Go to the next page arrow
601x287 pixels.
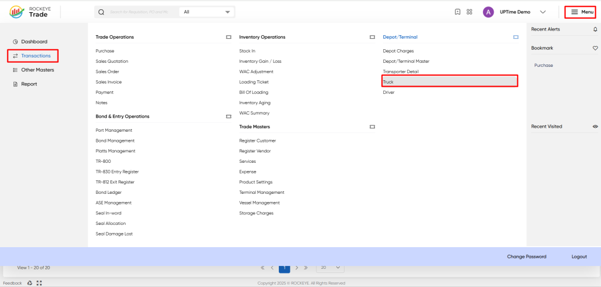tap(296, 268)
